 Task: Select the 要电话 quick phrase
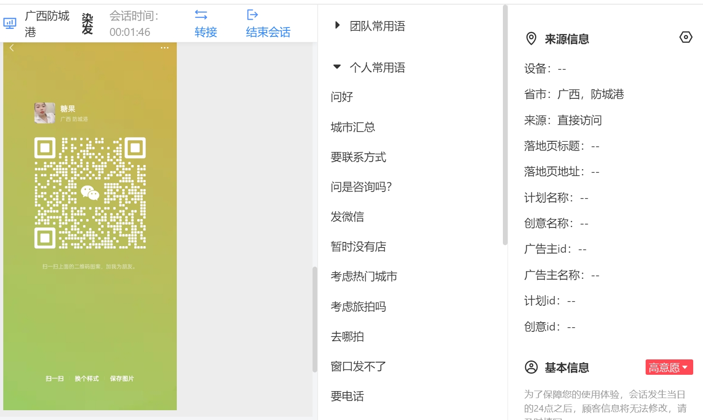(348, 396)
